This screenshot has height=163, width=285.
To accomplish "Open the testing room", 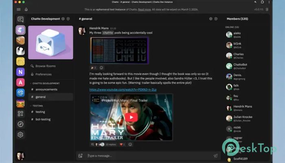I will pos(50,112).
